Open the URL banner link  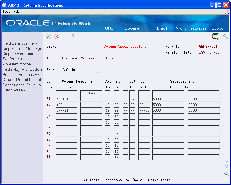(x=109, y=28)
